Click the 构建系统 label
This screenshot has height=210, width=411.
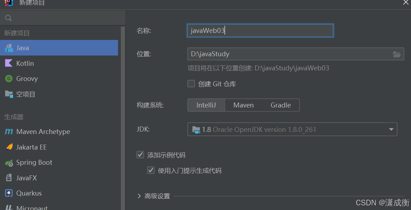150,105
